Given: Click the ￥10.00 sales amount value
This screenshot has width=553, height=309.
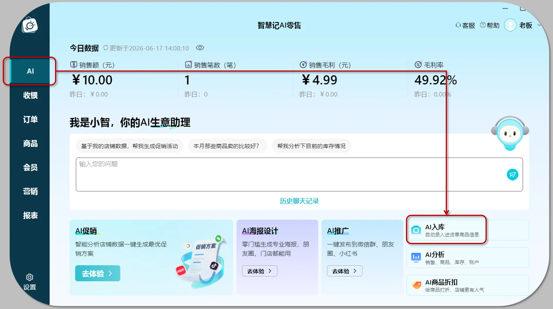Looking at the screenshot, I should (92, 80).
